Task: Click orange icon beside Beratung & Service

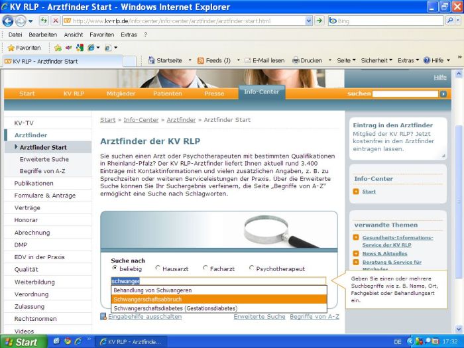Action: coord(356,262)
